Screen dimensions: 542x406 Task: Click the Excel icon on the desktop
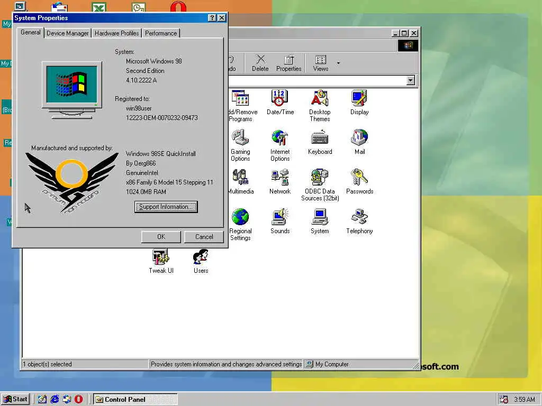coord(99,7)
